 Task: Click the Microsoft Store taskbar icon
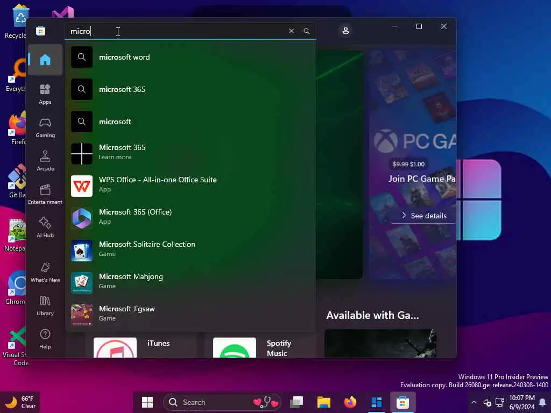point(402,402)
